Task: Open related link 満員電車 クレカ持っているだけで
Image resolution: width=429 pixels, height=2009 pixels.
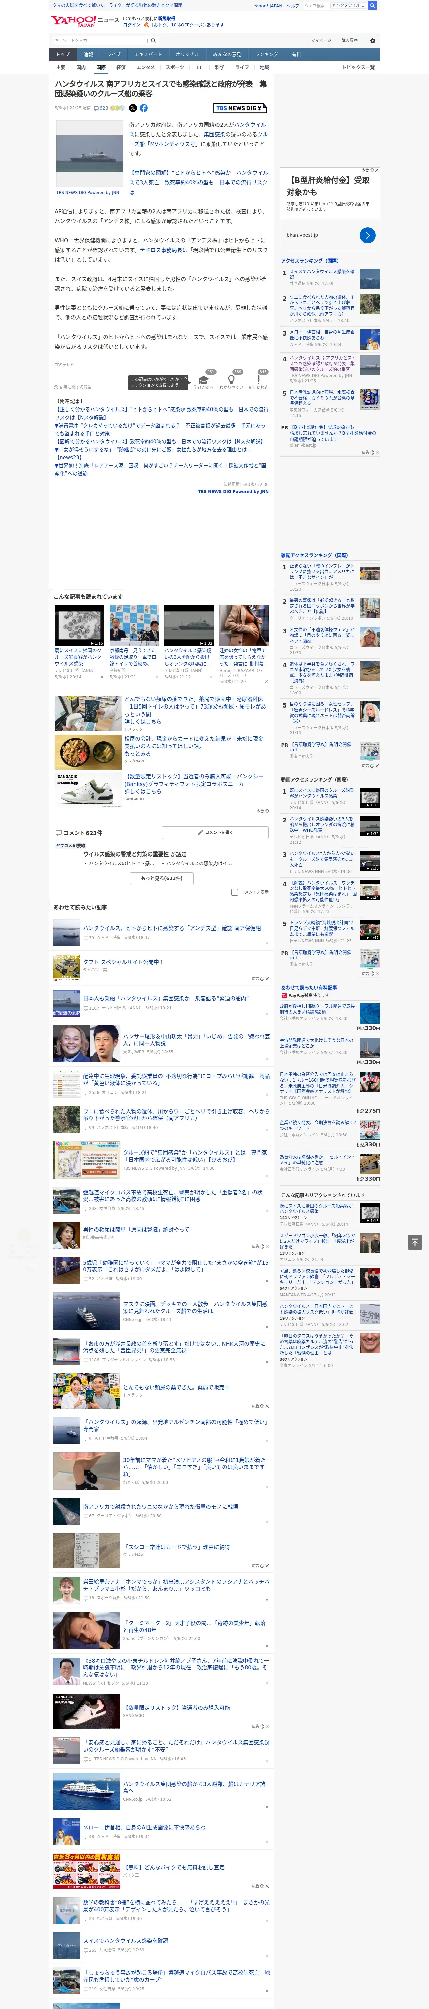Action: point(160,429)
